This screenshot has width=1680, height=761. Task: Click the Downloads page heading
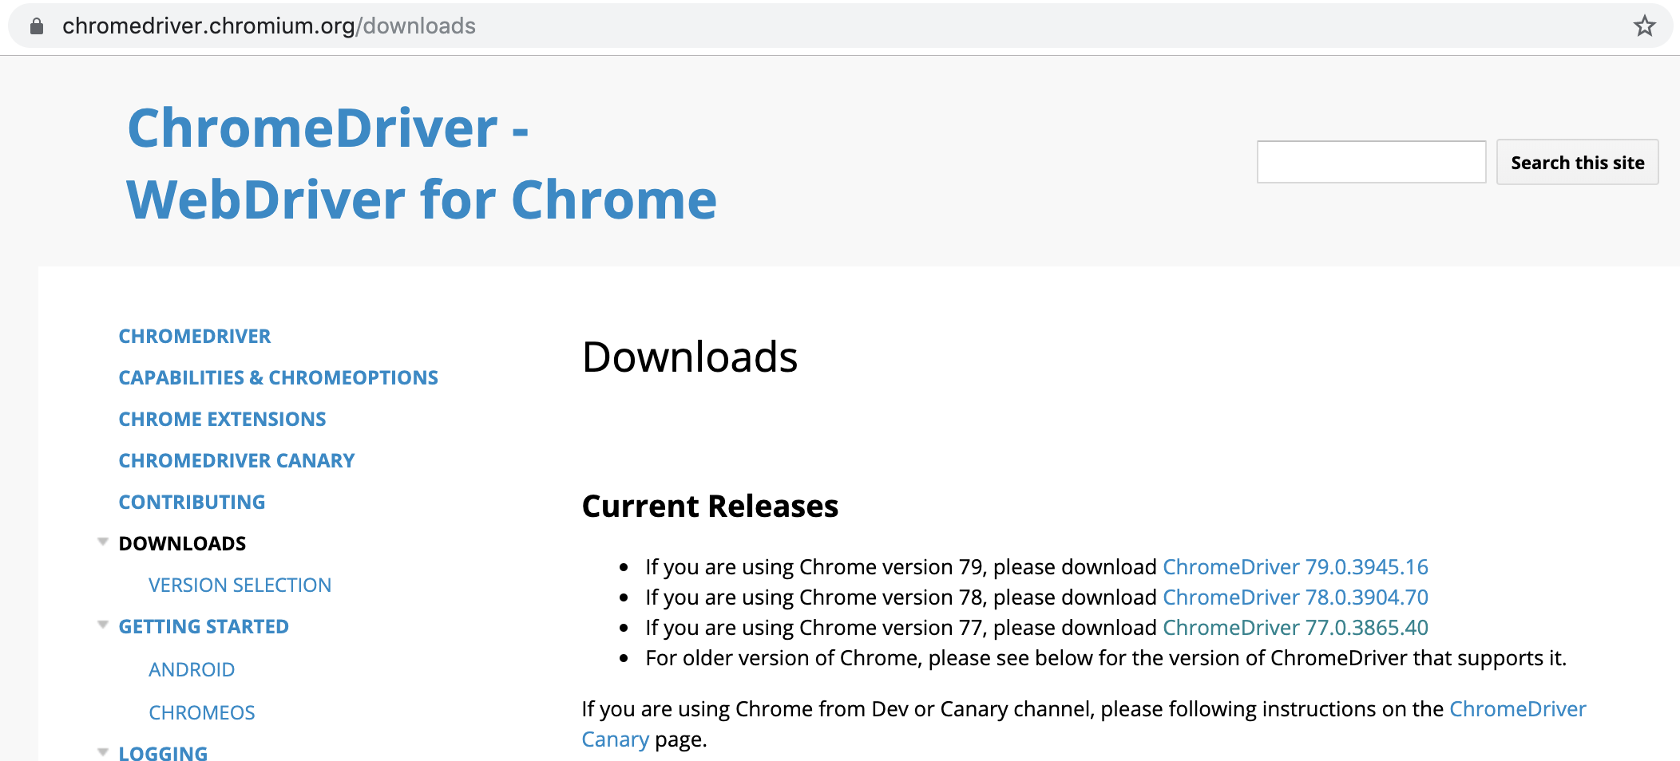[690, 357]
